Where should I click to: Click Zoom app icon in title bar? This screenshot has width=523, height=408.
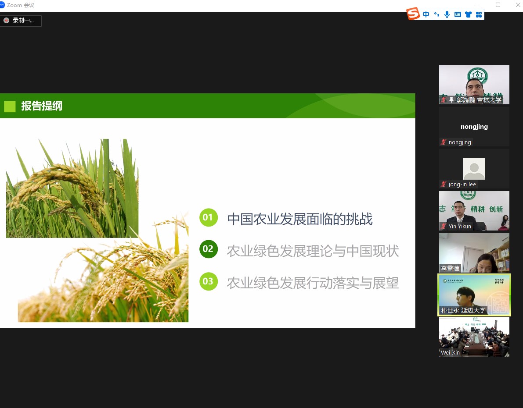click(x=2, y=5)
